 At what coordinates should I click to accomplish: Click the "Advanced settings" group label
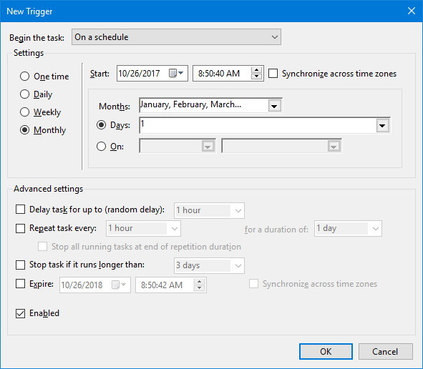(x=48, y=189)
